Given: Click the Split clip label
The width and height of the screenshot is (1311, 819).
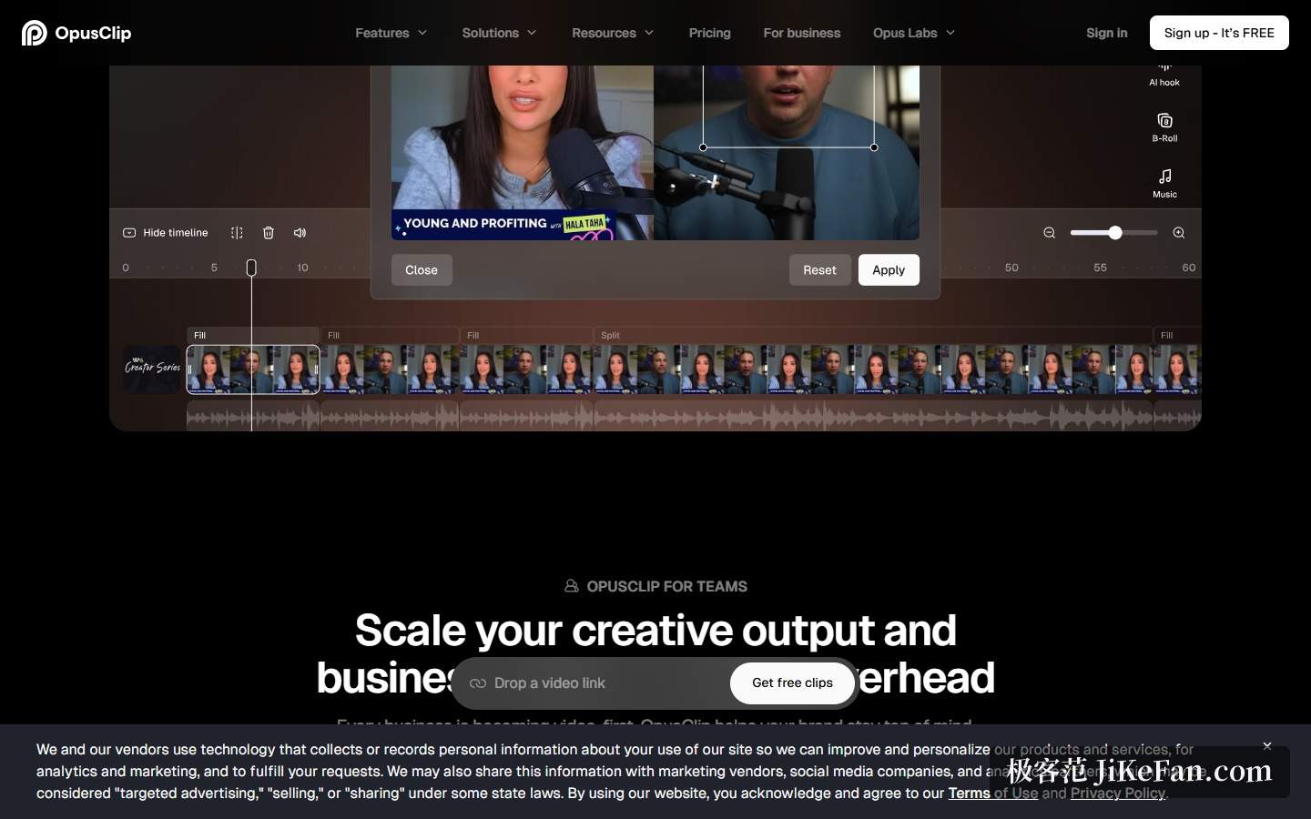Looking at the screenshot, I should click(610, 336).
